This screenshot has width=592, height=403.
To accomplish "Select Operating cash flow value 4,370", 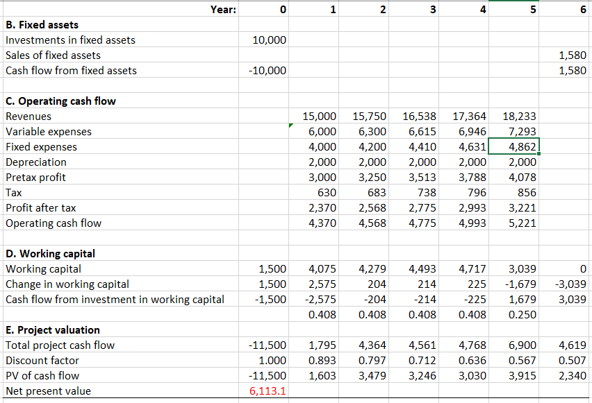I will tap(314, 223).
